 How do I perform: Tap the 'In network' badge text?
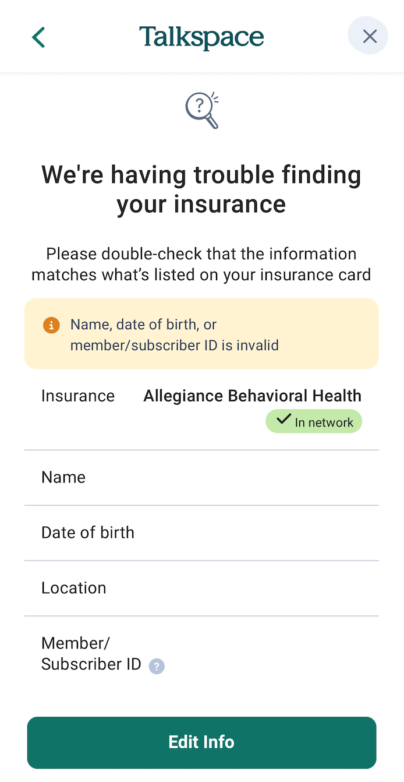point(324,422)
